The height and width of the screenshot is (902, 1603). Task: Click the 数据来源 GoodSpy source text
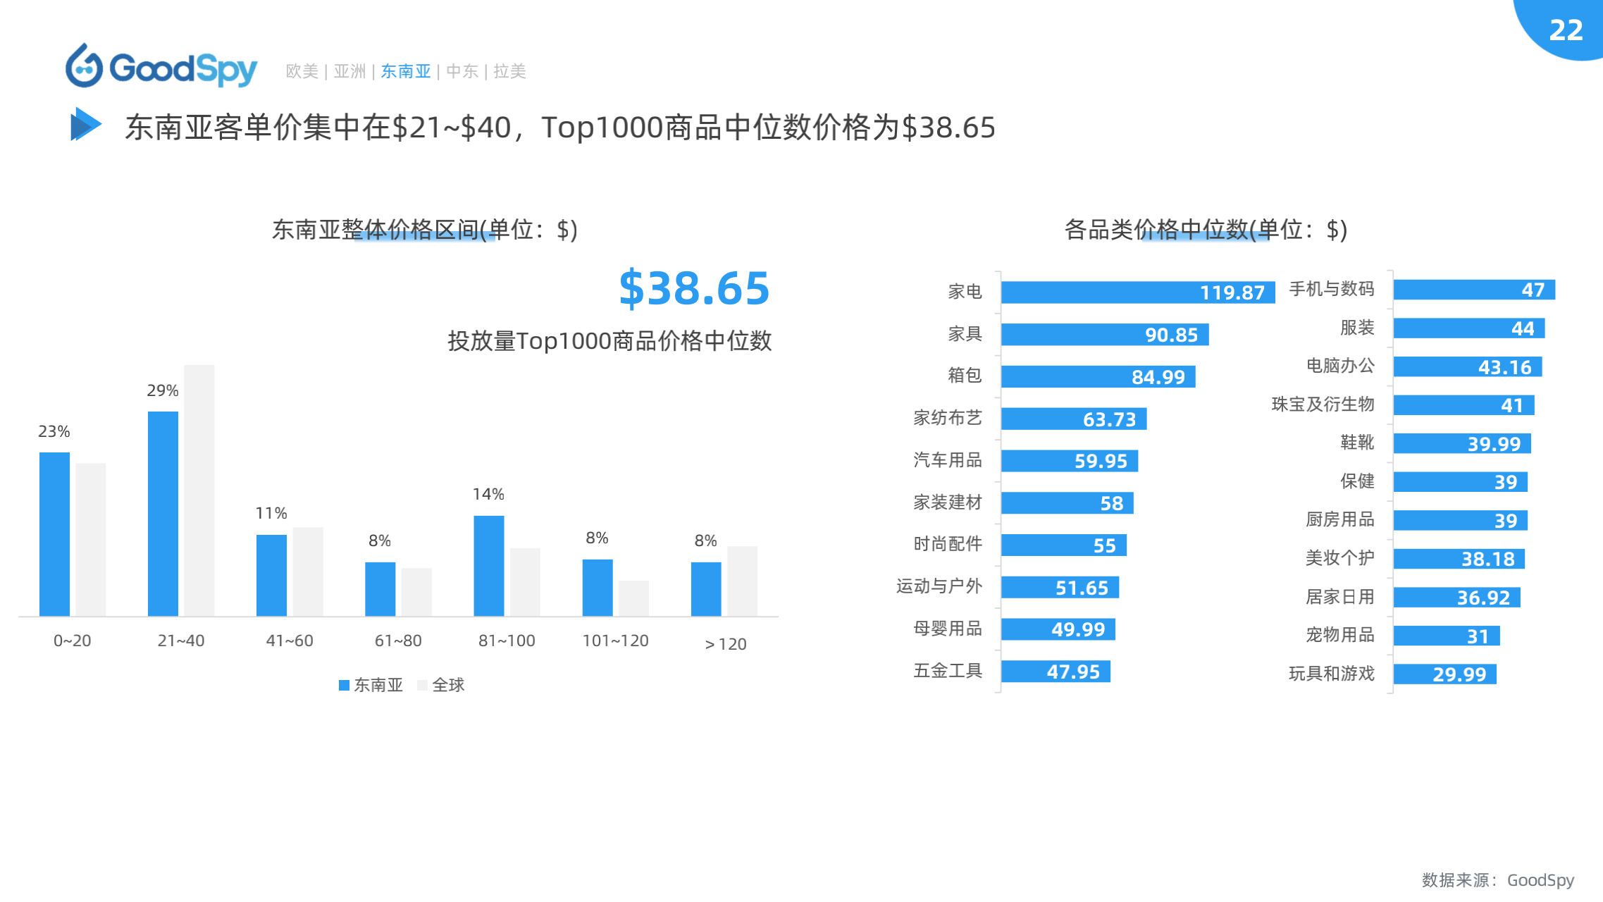click(1497, 879)
